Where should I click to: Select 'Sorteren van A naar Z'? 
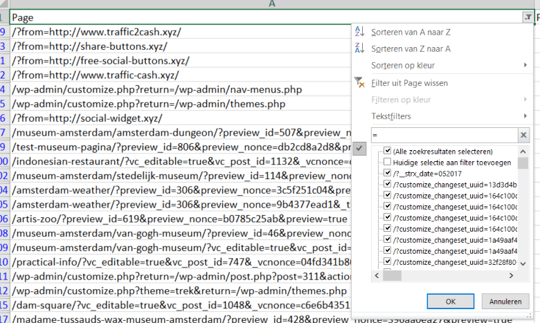(x=411, y=32)
